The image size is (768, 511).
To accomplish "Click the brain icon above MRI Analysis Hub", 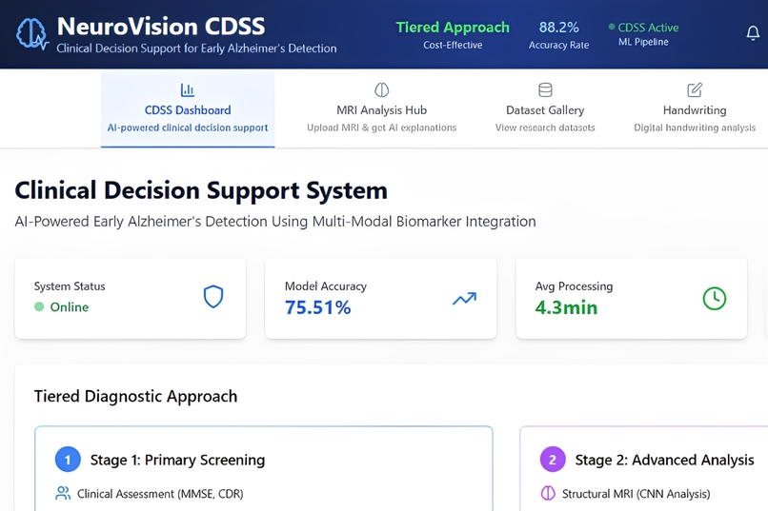I will [x=381, y=90].
